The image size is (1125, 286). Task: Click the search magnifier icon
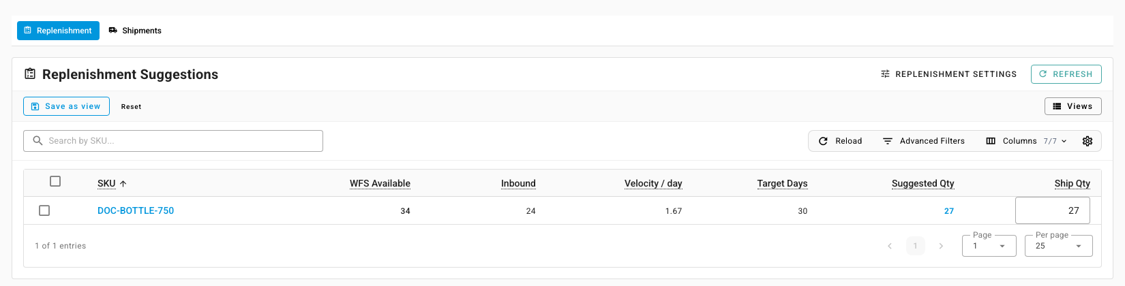coord(37,140)
